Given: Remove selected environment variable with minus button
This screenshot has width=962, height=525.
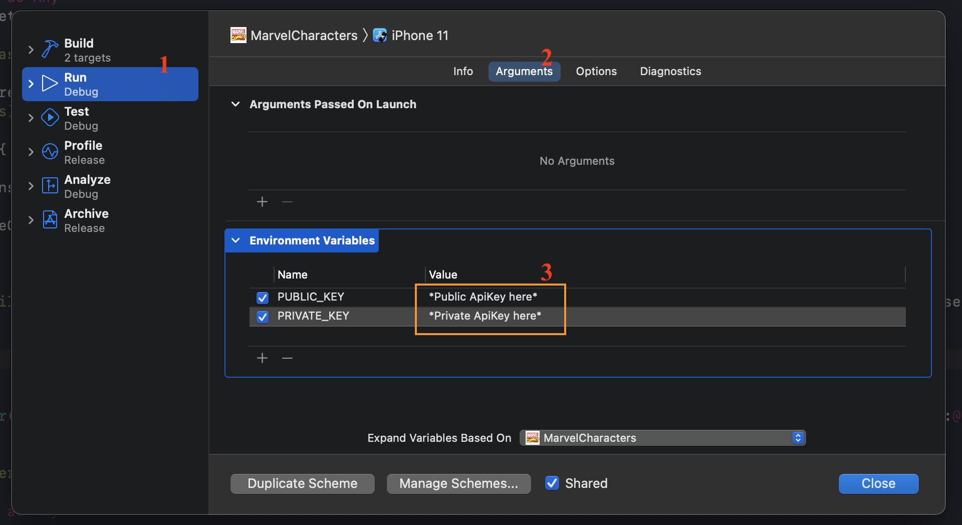Looking at the screenshot, I should point(287,358).
